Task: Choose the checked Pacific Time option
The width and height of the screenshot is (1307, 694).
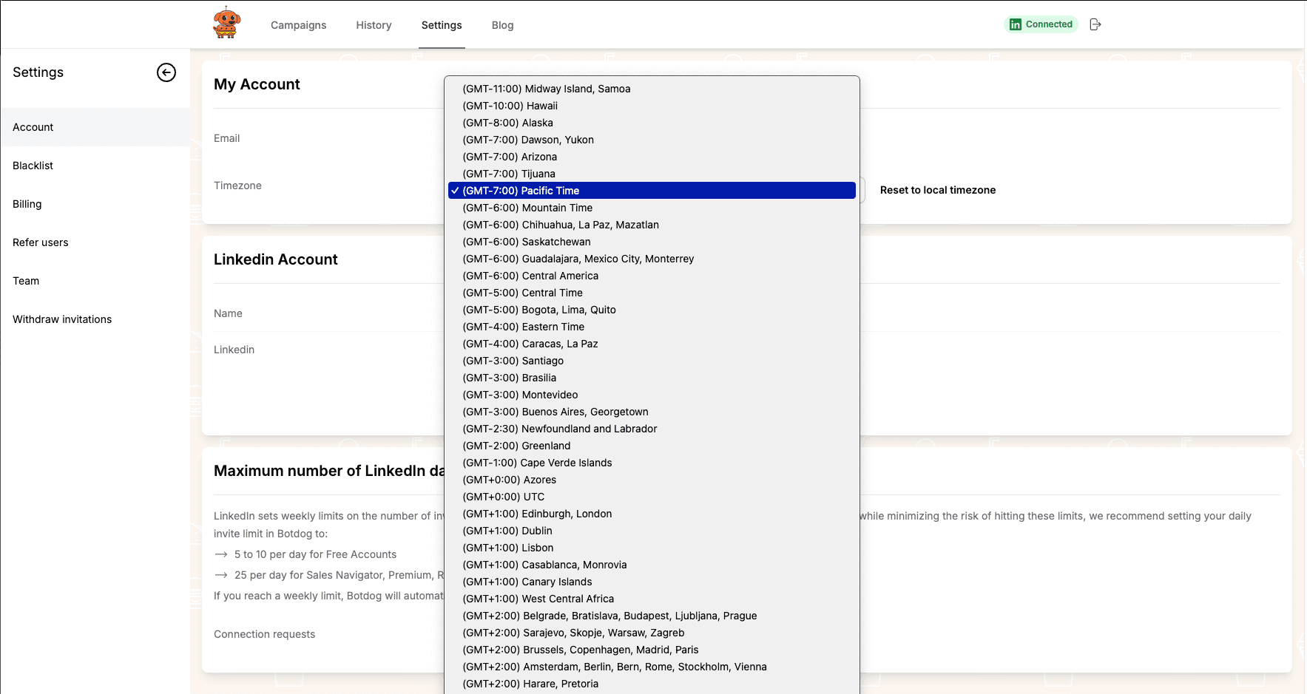Action: coord(521,191)
